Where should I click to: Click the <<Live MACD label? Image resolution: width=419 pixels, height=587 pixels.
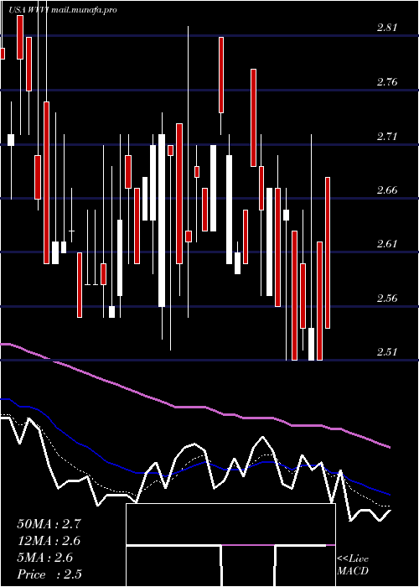353,565
